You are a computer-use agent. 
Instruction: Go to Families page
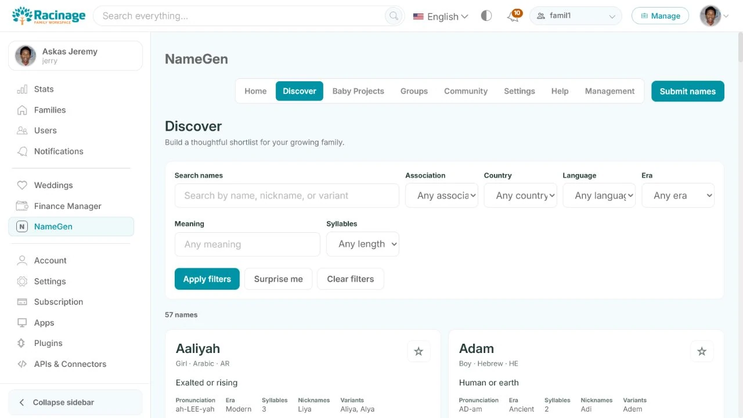tap(71, 110)
